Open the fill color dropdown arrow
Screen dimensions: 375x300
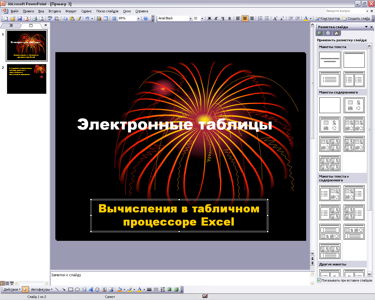pyautogui.click(x=124, y=289)
